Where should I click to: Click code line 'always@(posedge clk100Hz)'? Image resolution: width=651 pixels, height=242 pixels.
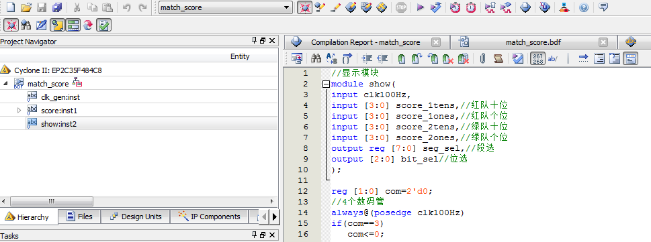point(397,213)
